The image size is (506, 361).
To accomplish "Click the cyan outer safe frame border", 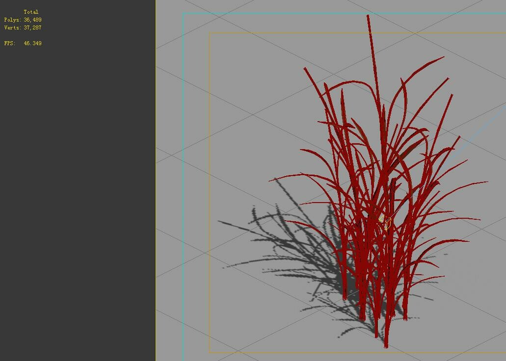I will pyautogui.click(x=184, y=196).
